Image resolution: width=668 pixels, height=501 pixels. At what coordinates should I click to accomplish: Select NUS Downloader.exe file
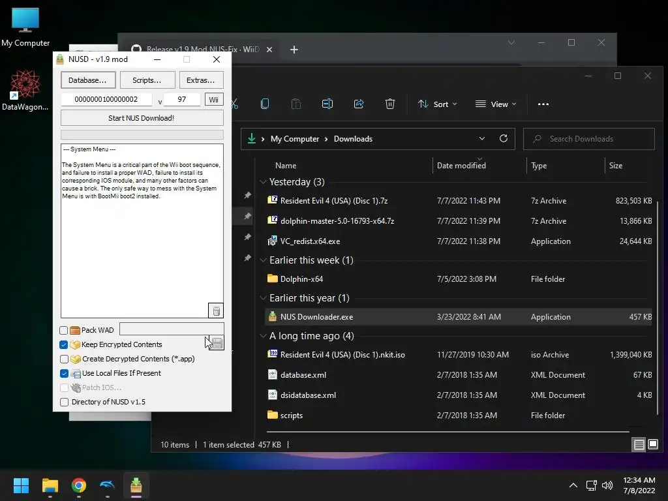459,317
